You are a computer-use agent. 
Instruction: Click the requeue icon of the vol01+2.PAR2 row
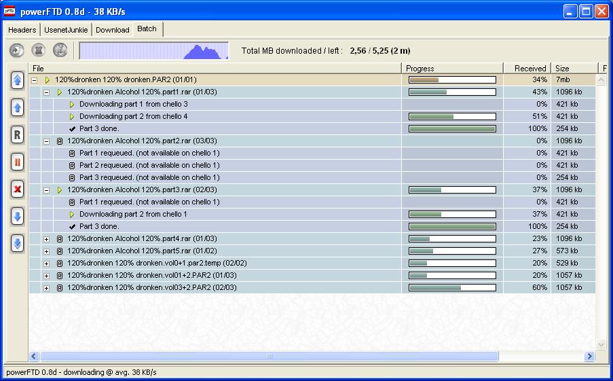click(60, 276)
